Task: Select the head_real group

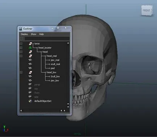Action: click(52, 56)
